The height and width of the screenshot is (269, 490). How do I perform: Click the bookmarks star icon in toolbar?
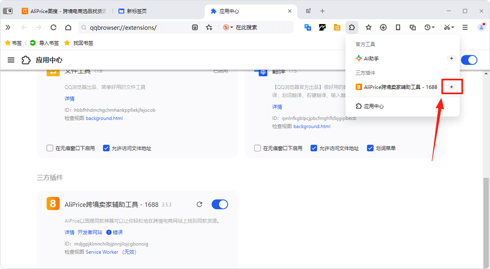click(368, 27)
